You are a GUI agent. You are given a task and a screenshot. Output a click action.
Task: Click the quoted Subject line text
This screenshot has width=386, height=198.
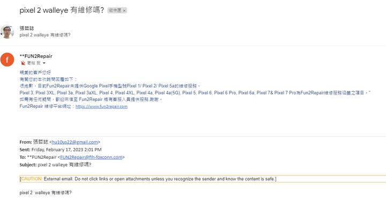(x=55, y=165)
